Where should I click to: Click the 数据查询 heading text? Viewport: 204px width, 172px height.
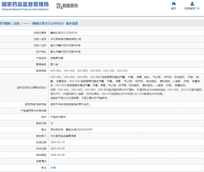tap(70, 6)
